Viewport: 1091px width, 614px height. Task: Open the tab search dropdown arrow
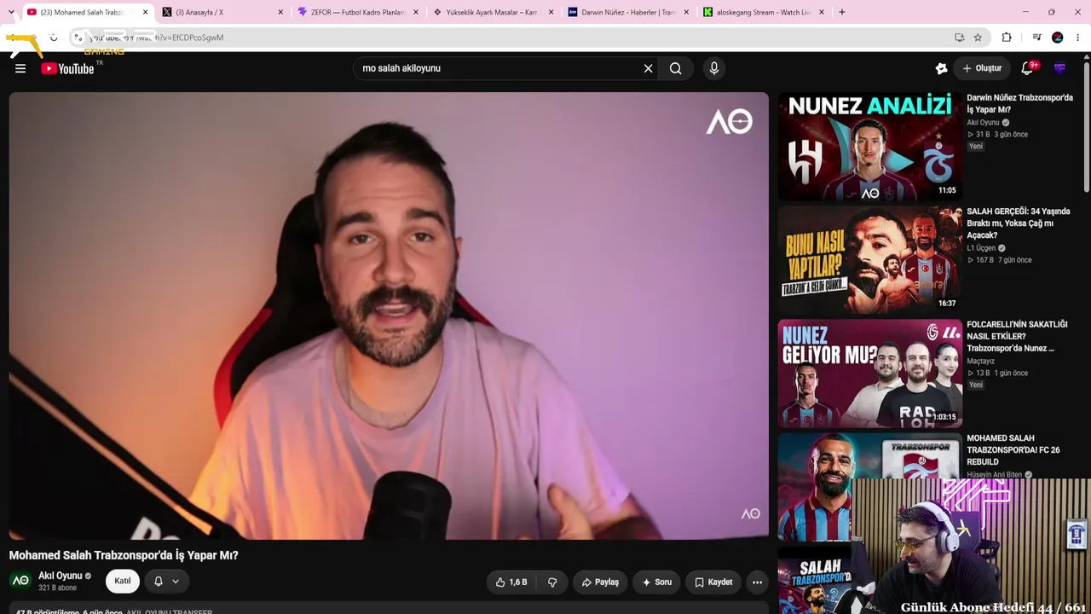click(x=10, y=12)
